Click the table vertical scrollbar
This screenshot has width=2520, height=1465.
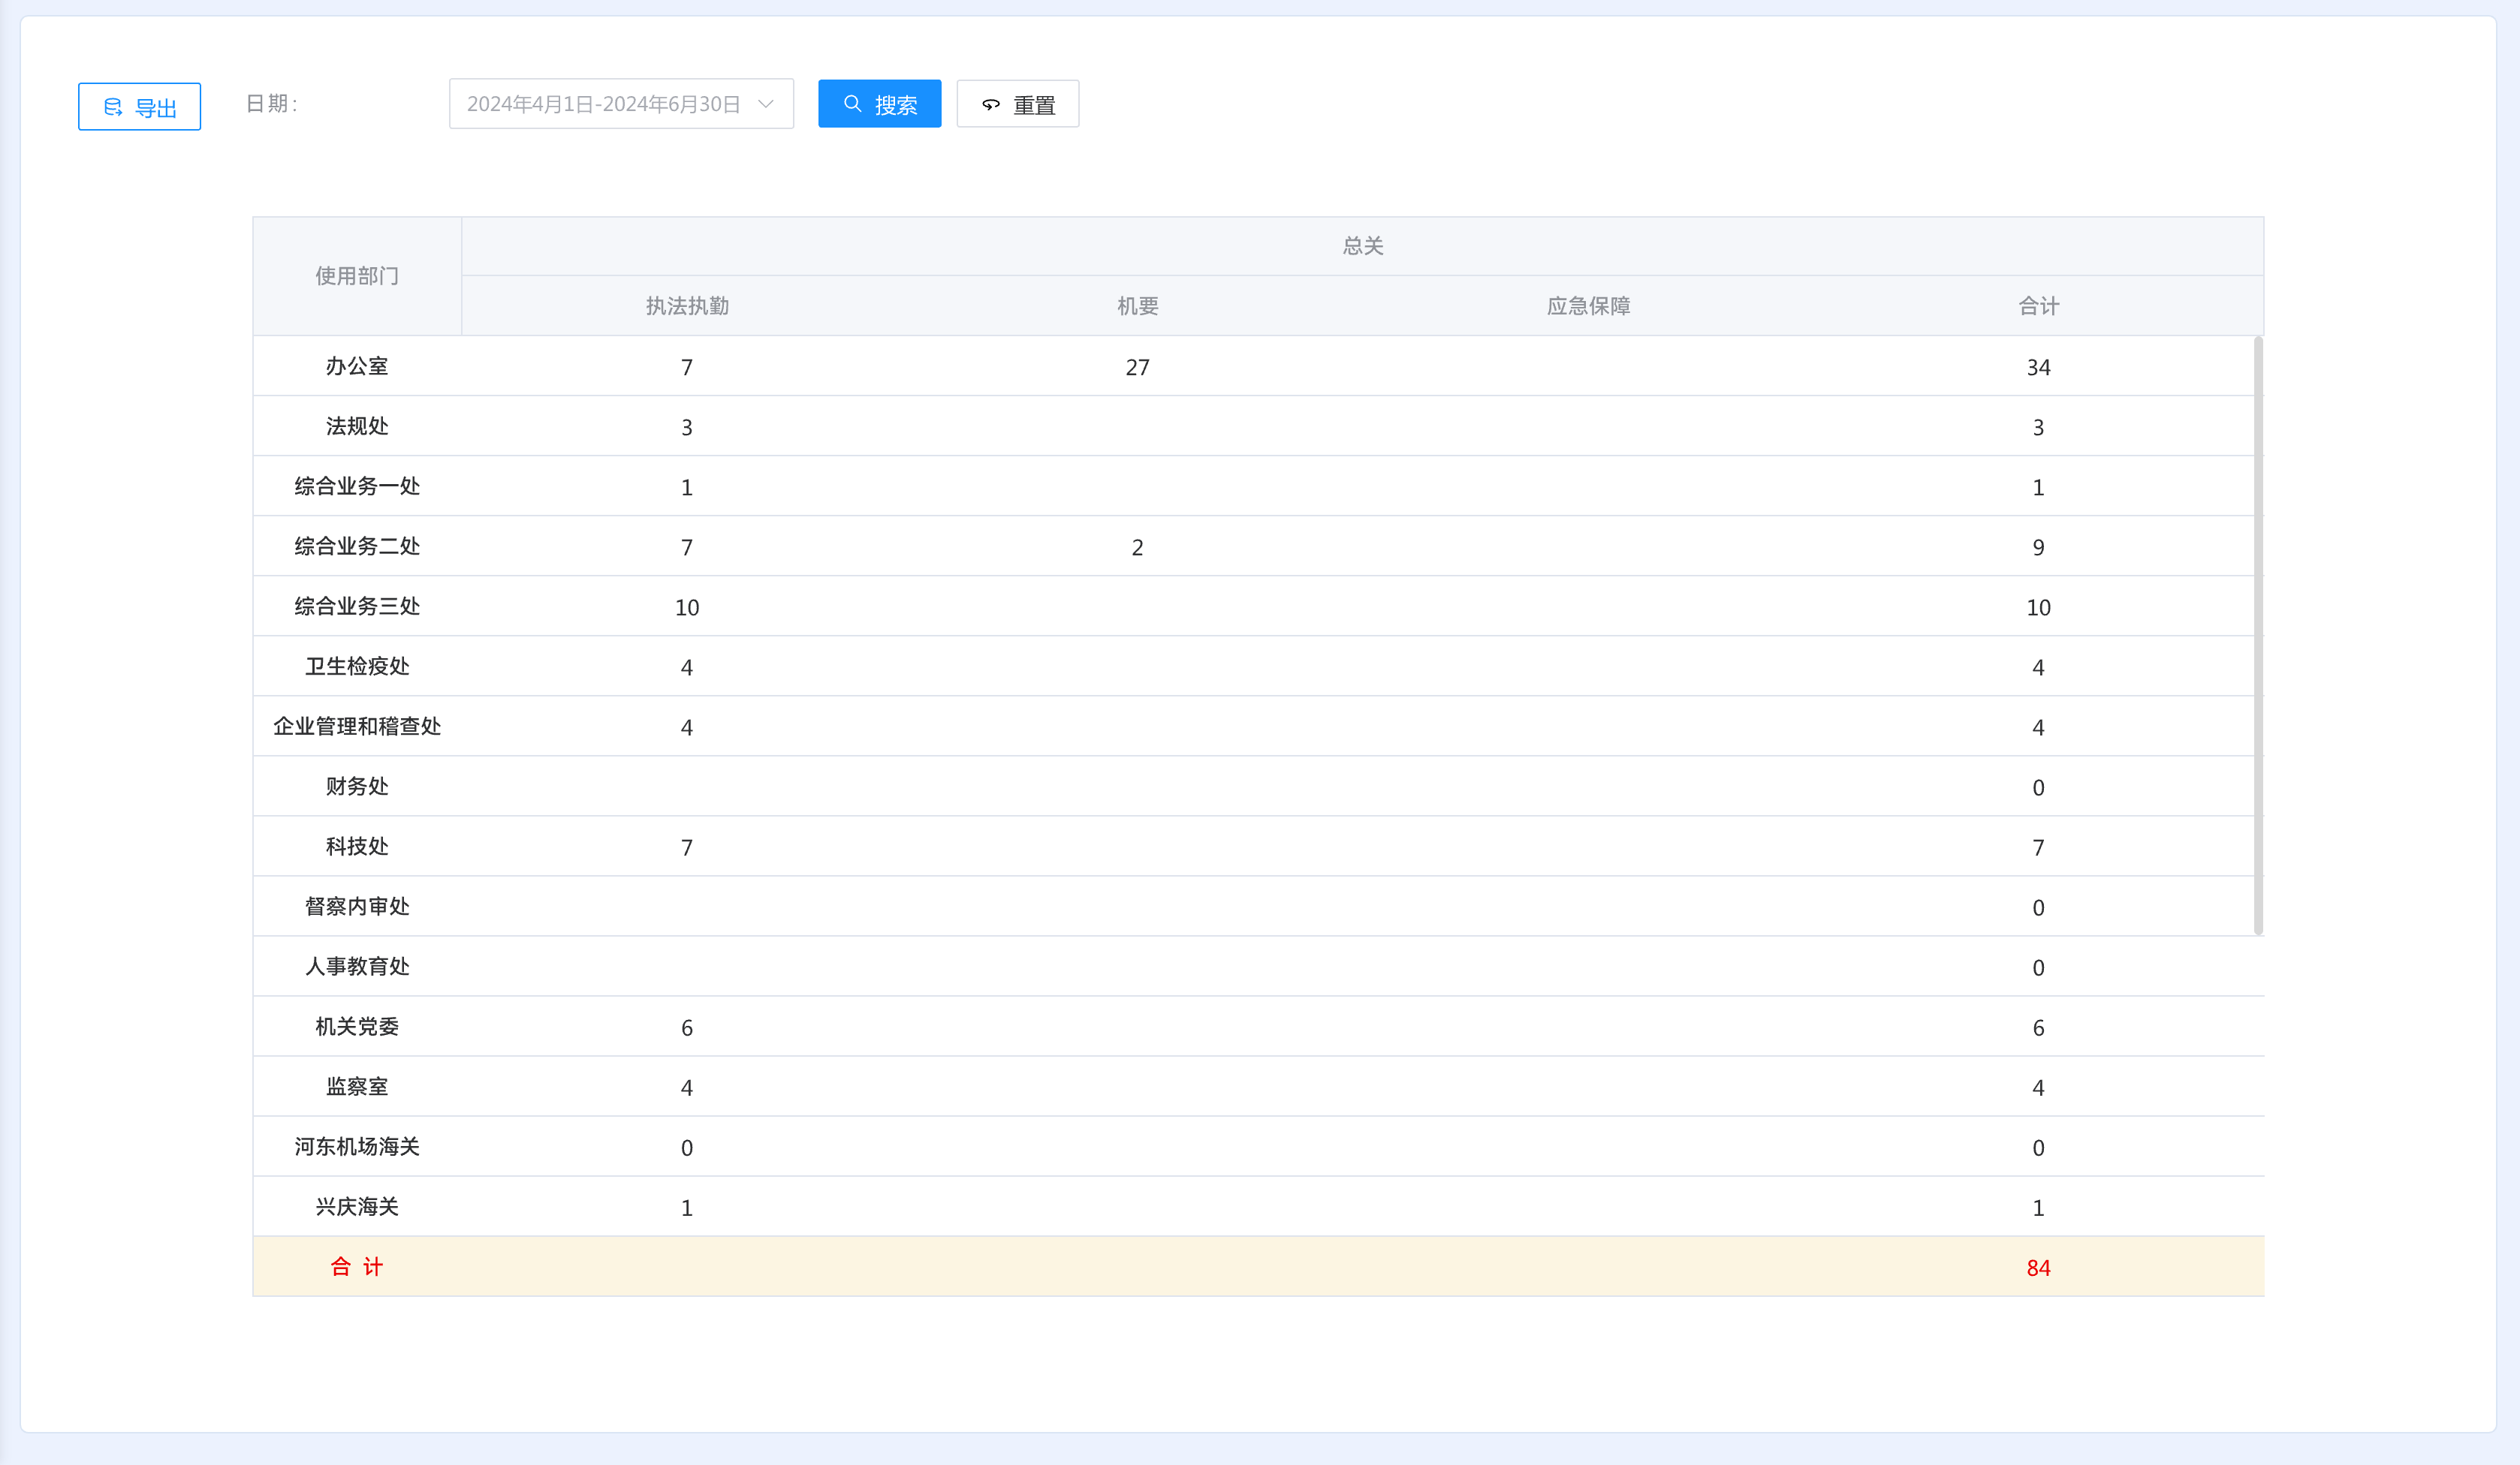[2257, 636]
